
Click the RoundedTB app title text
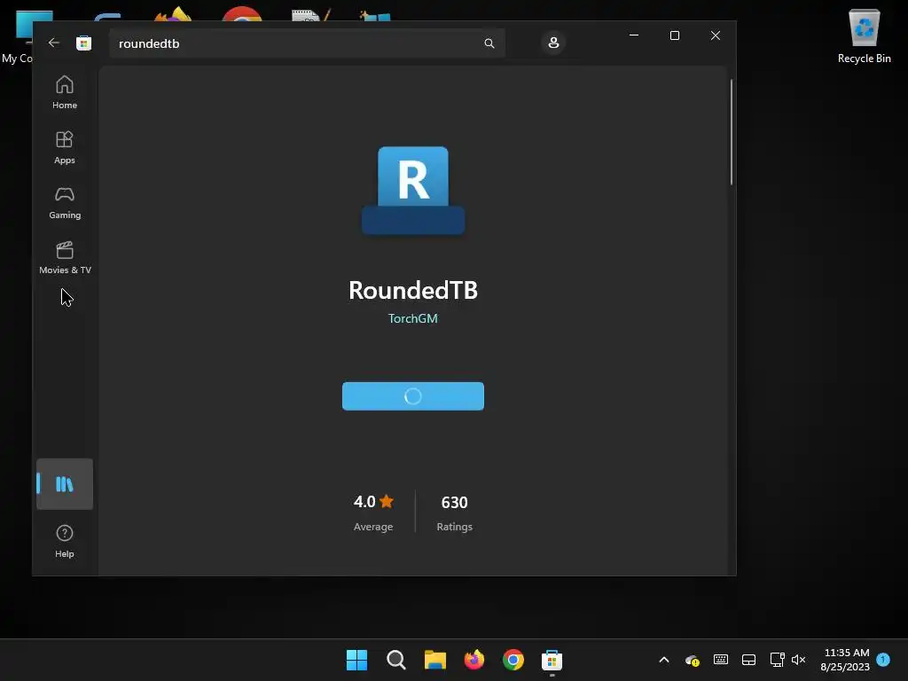[413, 290]
